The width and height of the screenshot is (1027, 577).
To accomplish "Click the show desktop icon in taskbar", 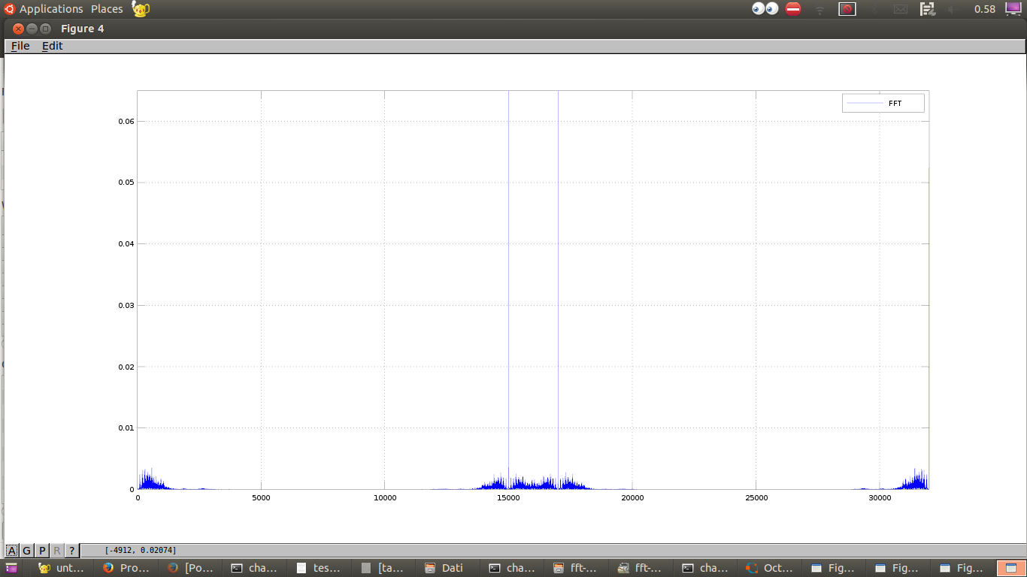I will [x=11, y=568].
